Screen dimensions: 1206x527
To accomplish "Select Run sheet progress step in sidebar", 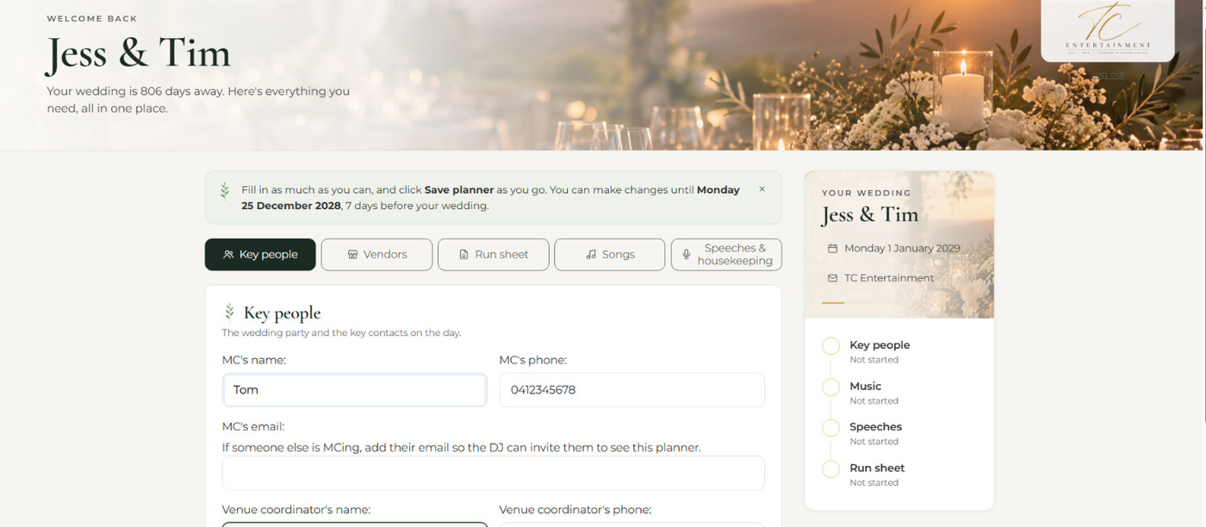I will click(x=899, y=474).
